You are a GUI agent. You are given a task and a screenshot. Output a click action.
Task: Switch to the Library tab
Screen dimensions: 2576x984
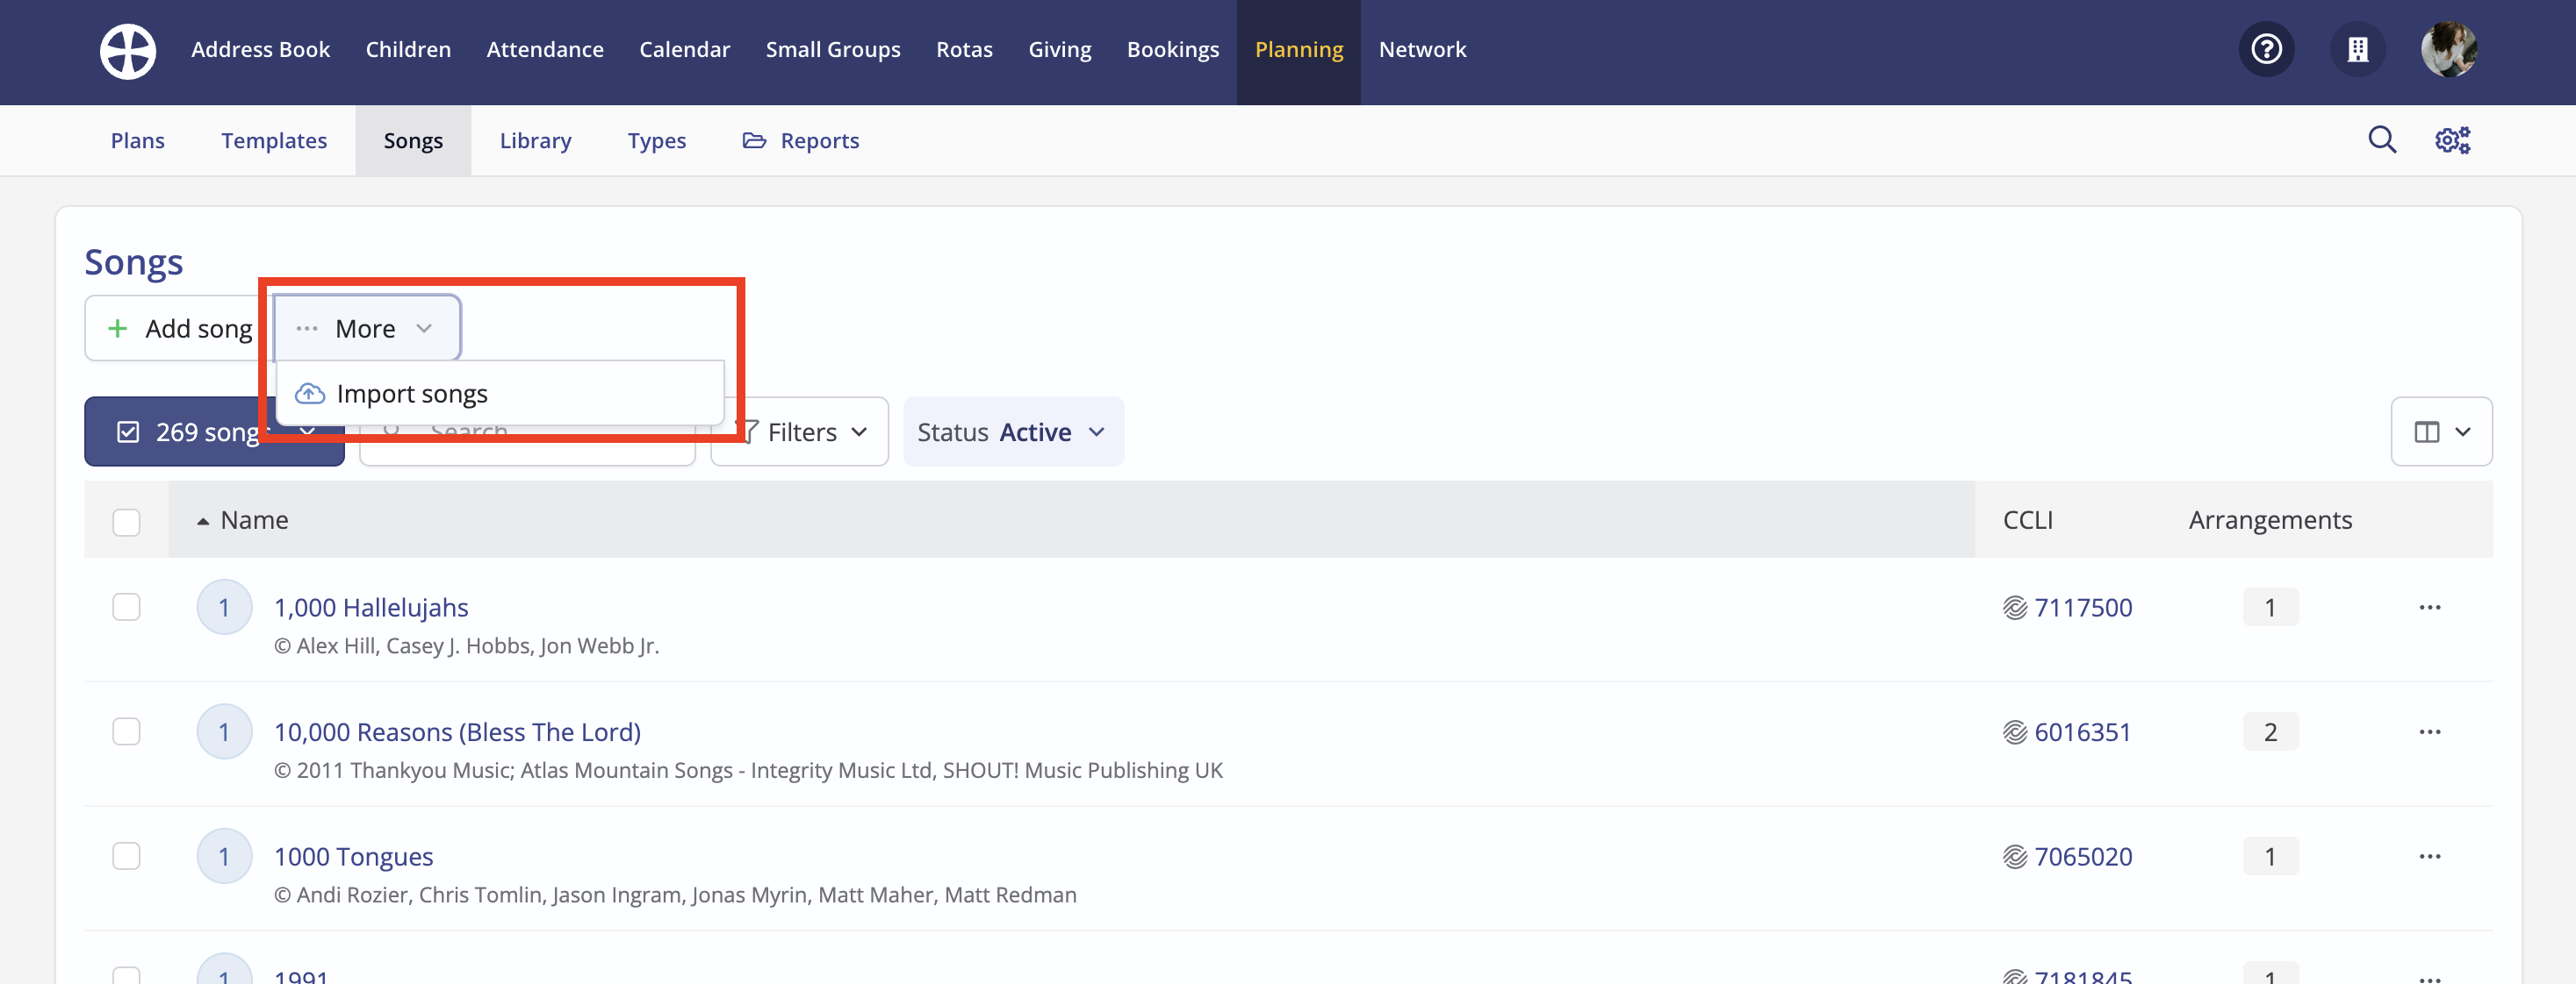tap(535, 141)
